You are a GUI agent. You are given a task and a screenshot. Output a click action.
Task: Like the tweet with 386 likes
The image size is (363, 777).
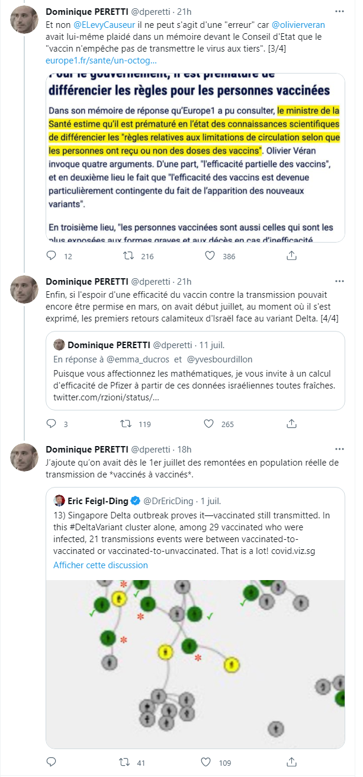210,256
